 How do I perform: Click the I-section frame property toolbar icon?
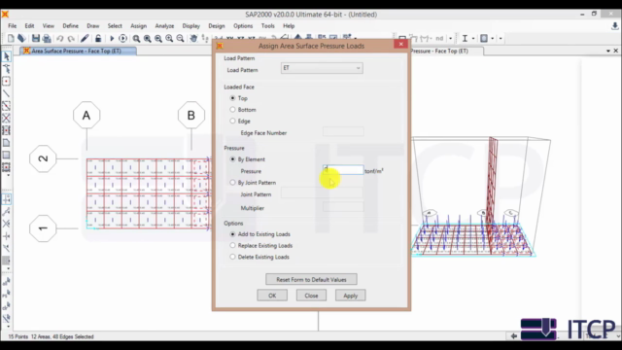point(465,39)
